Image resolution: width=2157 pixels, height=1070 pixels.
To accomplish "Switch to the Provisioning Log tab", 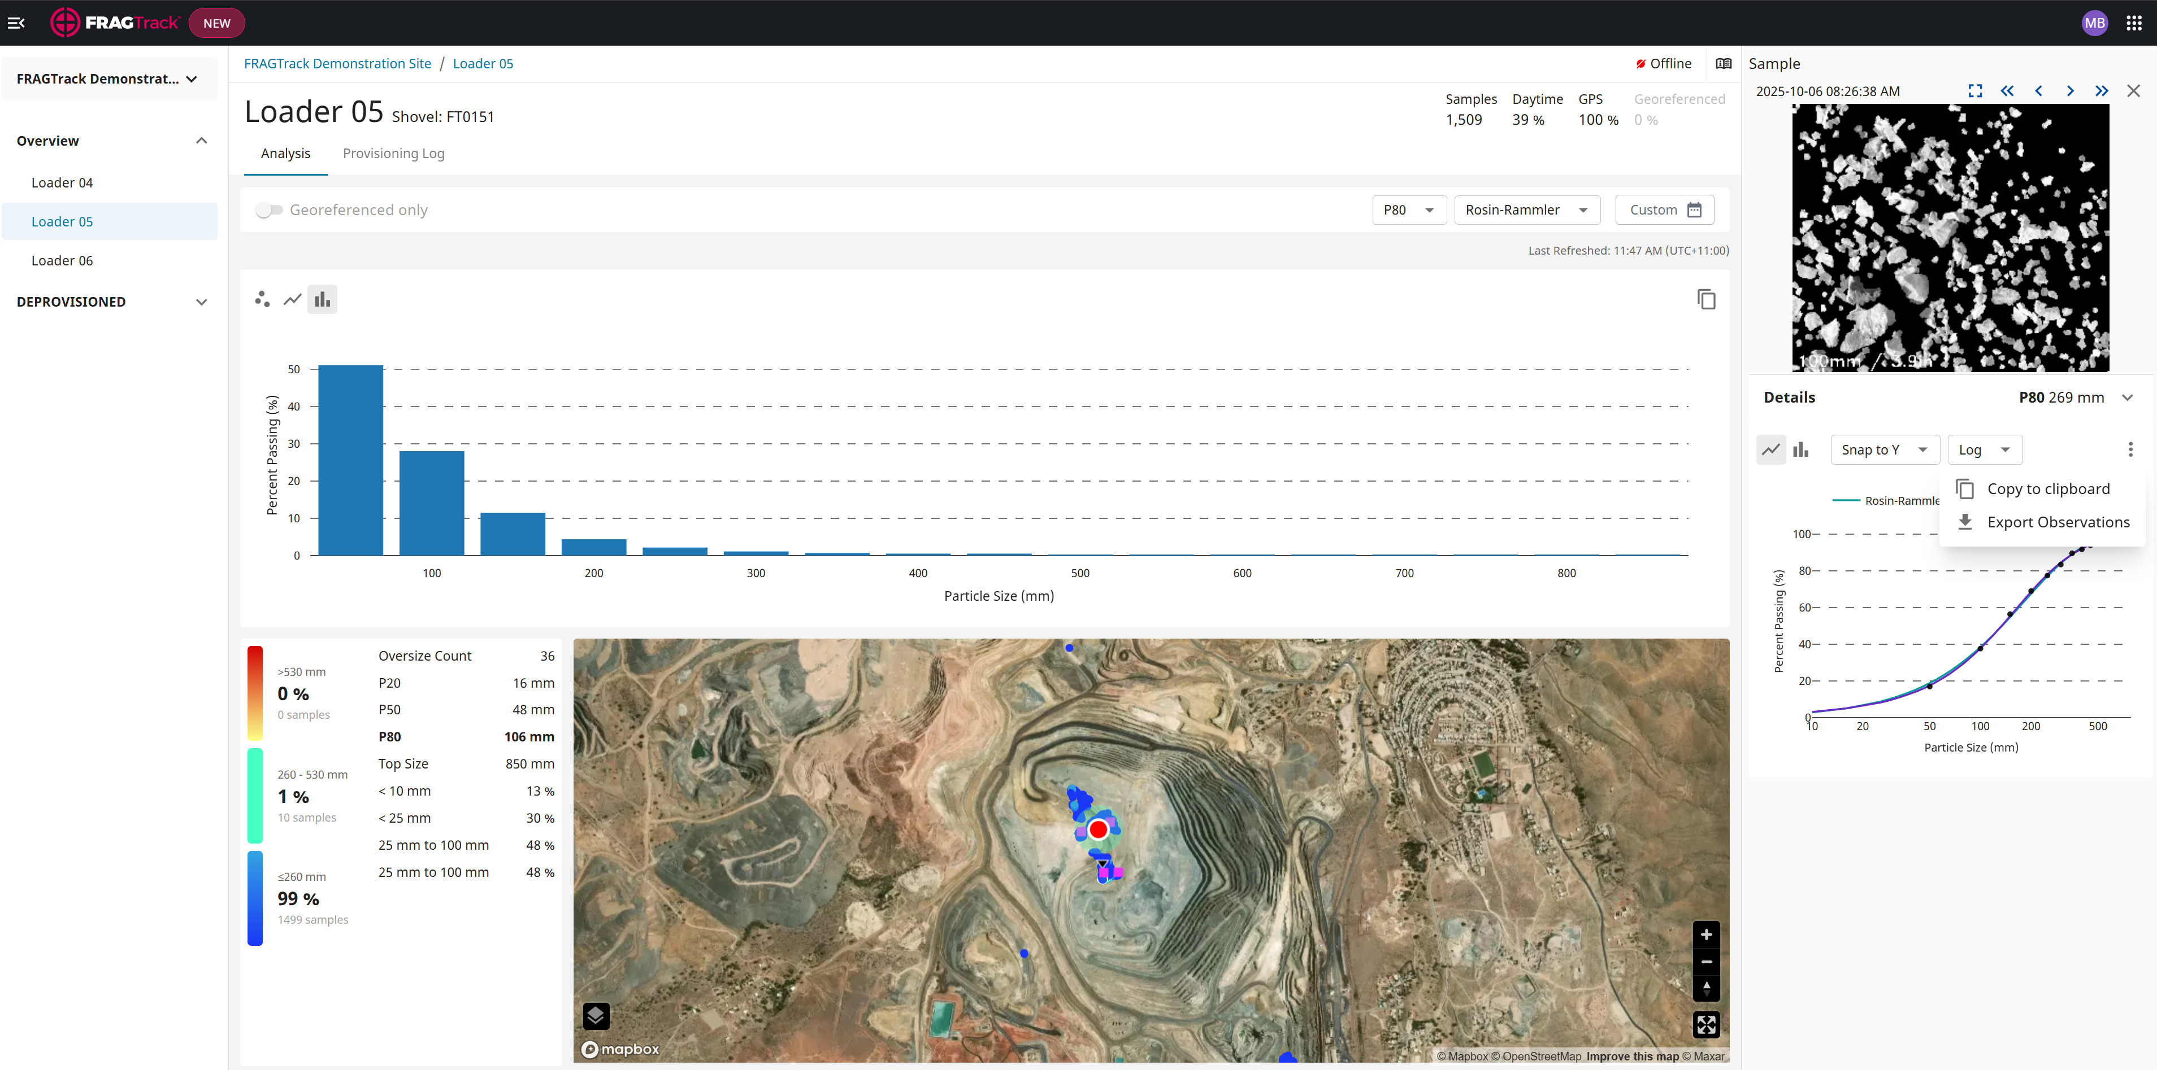I will (393, 154).
